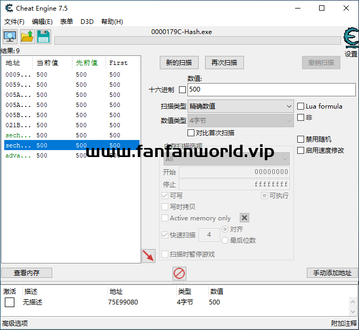Open the 扫描类型 精确数值 dropdown
Viewport: 359px width, 330px height.
241,106
